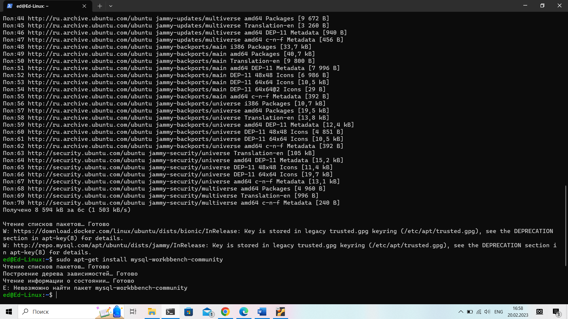568x319 pixels.
Task: Open Task View from the taskbar
Action: click(x=133, y=312)
